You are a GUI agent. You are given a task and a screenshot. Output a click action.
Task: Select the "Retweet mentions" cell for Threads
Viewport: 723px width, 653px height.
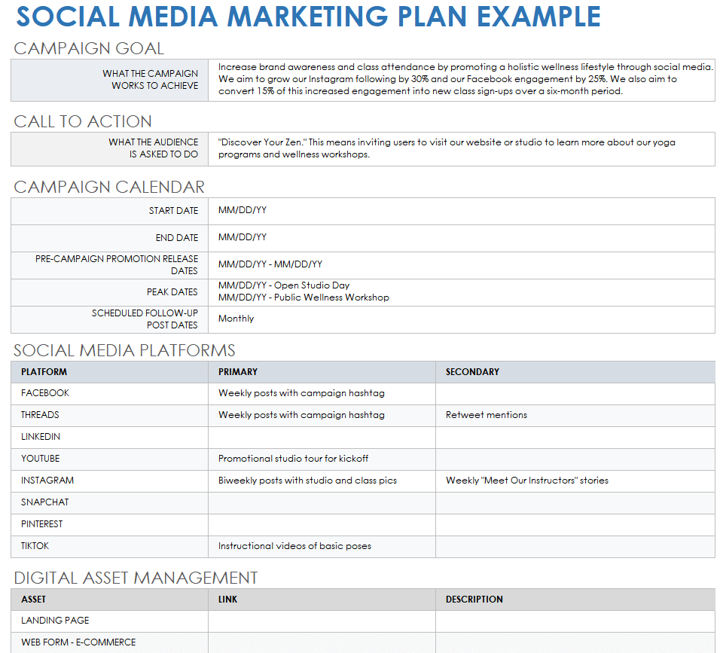click(x=575, y=415)
